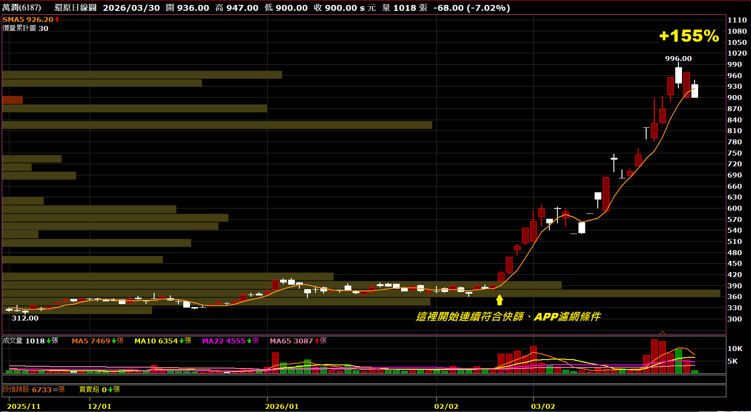Select the 投信持股 6733 indicator
This screenshot has width=751, height=412.
pyautogui.click(x=34, y=390)
